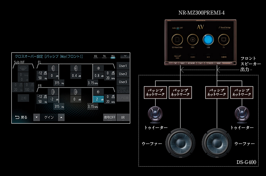The height and width of the screenshot is (176, 266).
Task: Switch to the EQ tab
Action: point(95,56)
